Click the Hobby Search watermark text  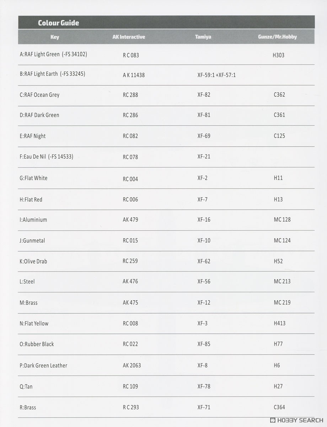point(300,420)
